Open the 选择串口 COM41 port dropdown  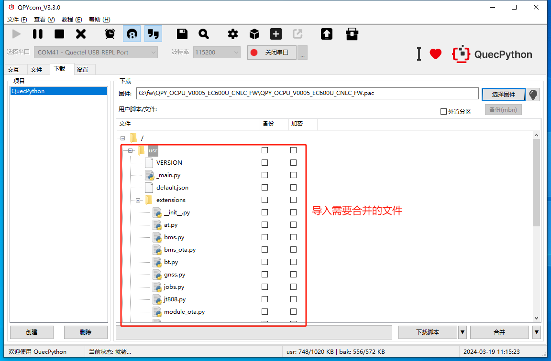pyautogui.click(x=96, y=52)
